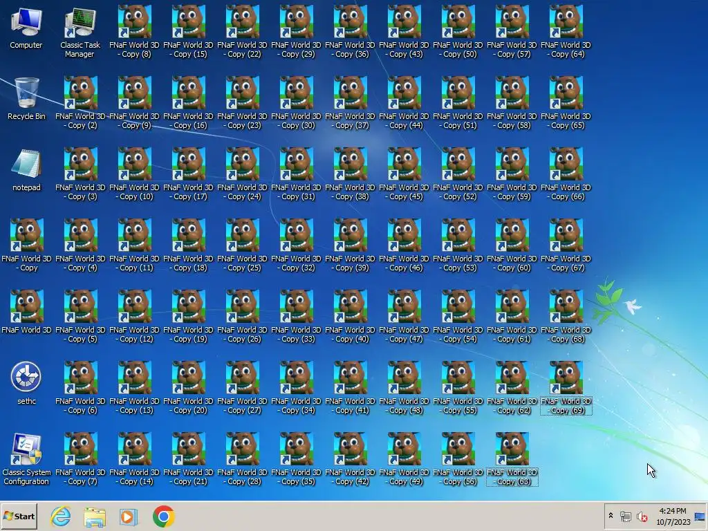The width and height of the screenshot is (708, 531).
Task: Click Show desktop button in taskbar corner
Action: tap(700, 516)
